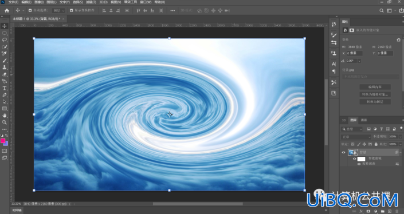The image size is (404, 214).
Task: Open the search icon in options bar
Action: pos(382,10)
